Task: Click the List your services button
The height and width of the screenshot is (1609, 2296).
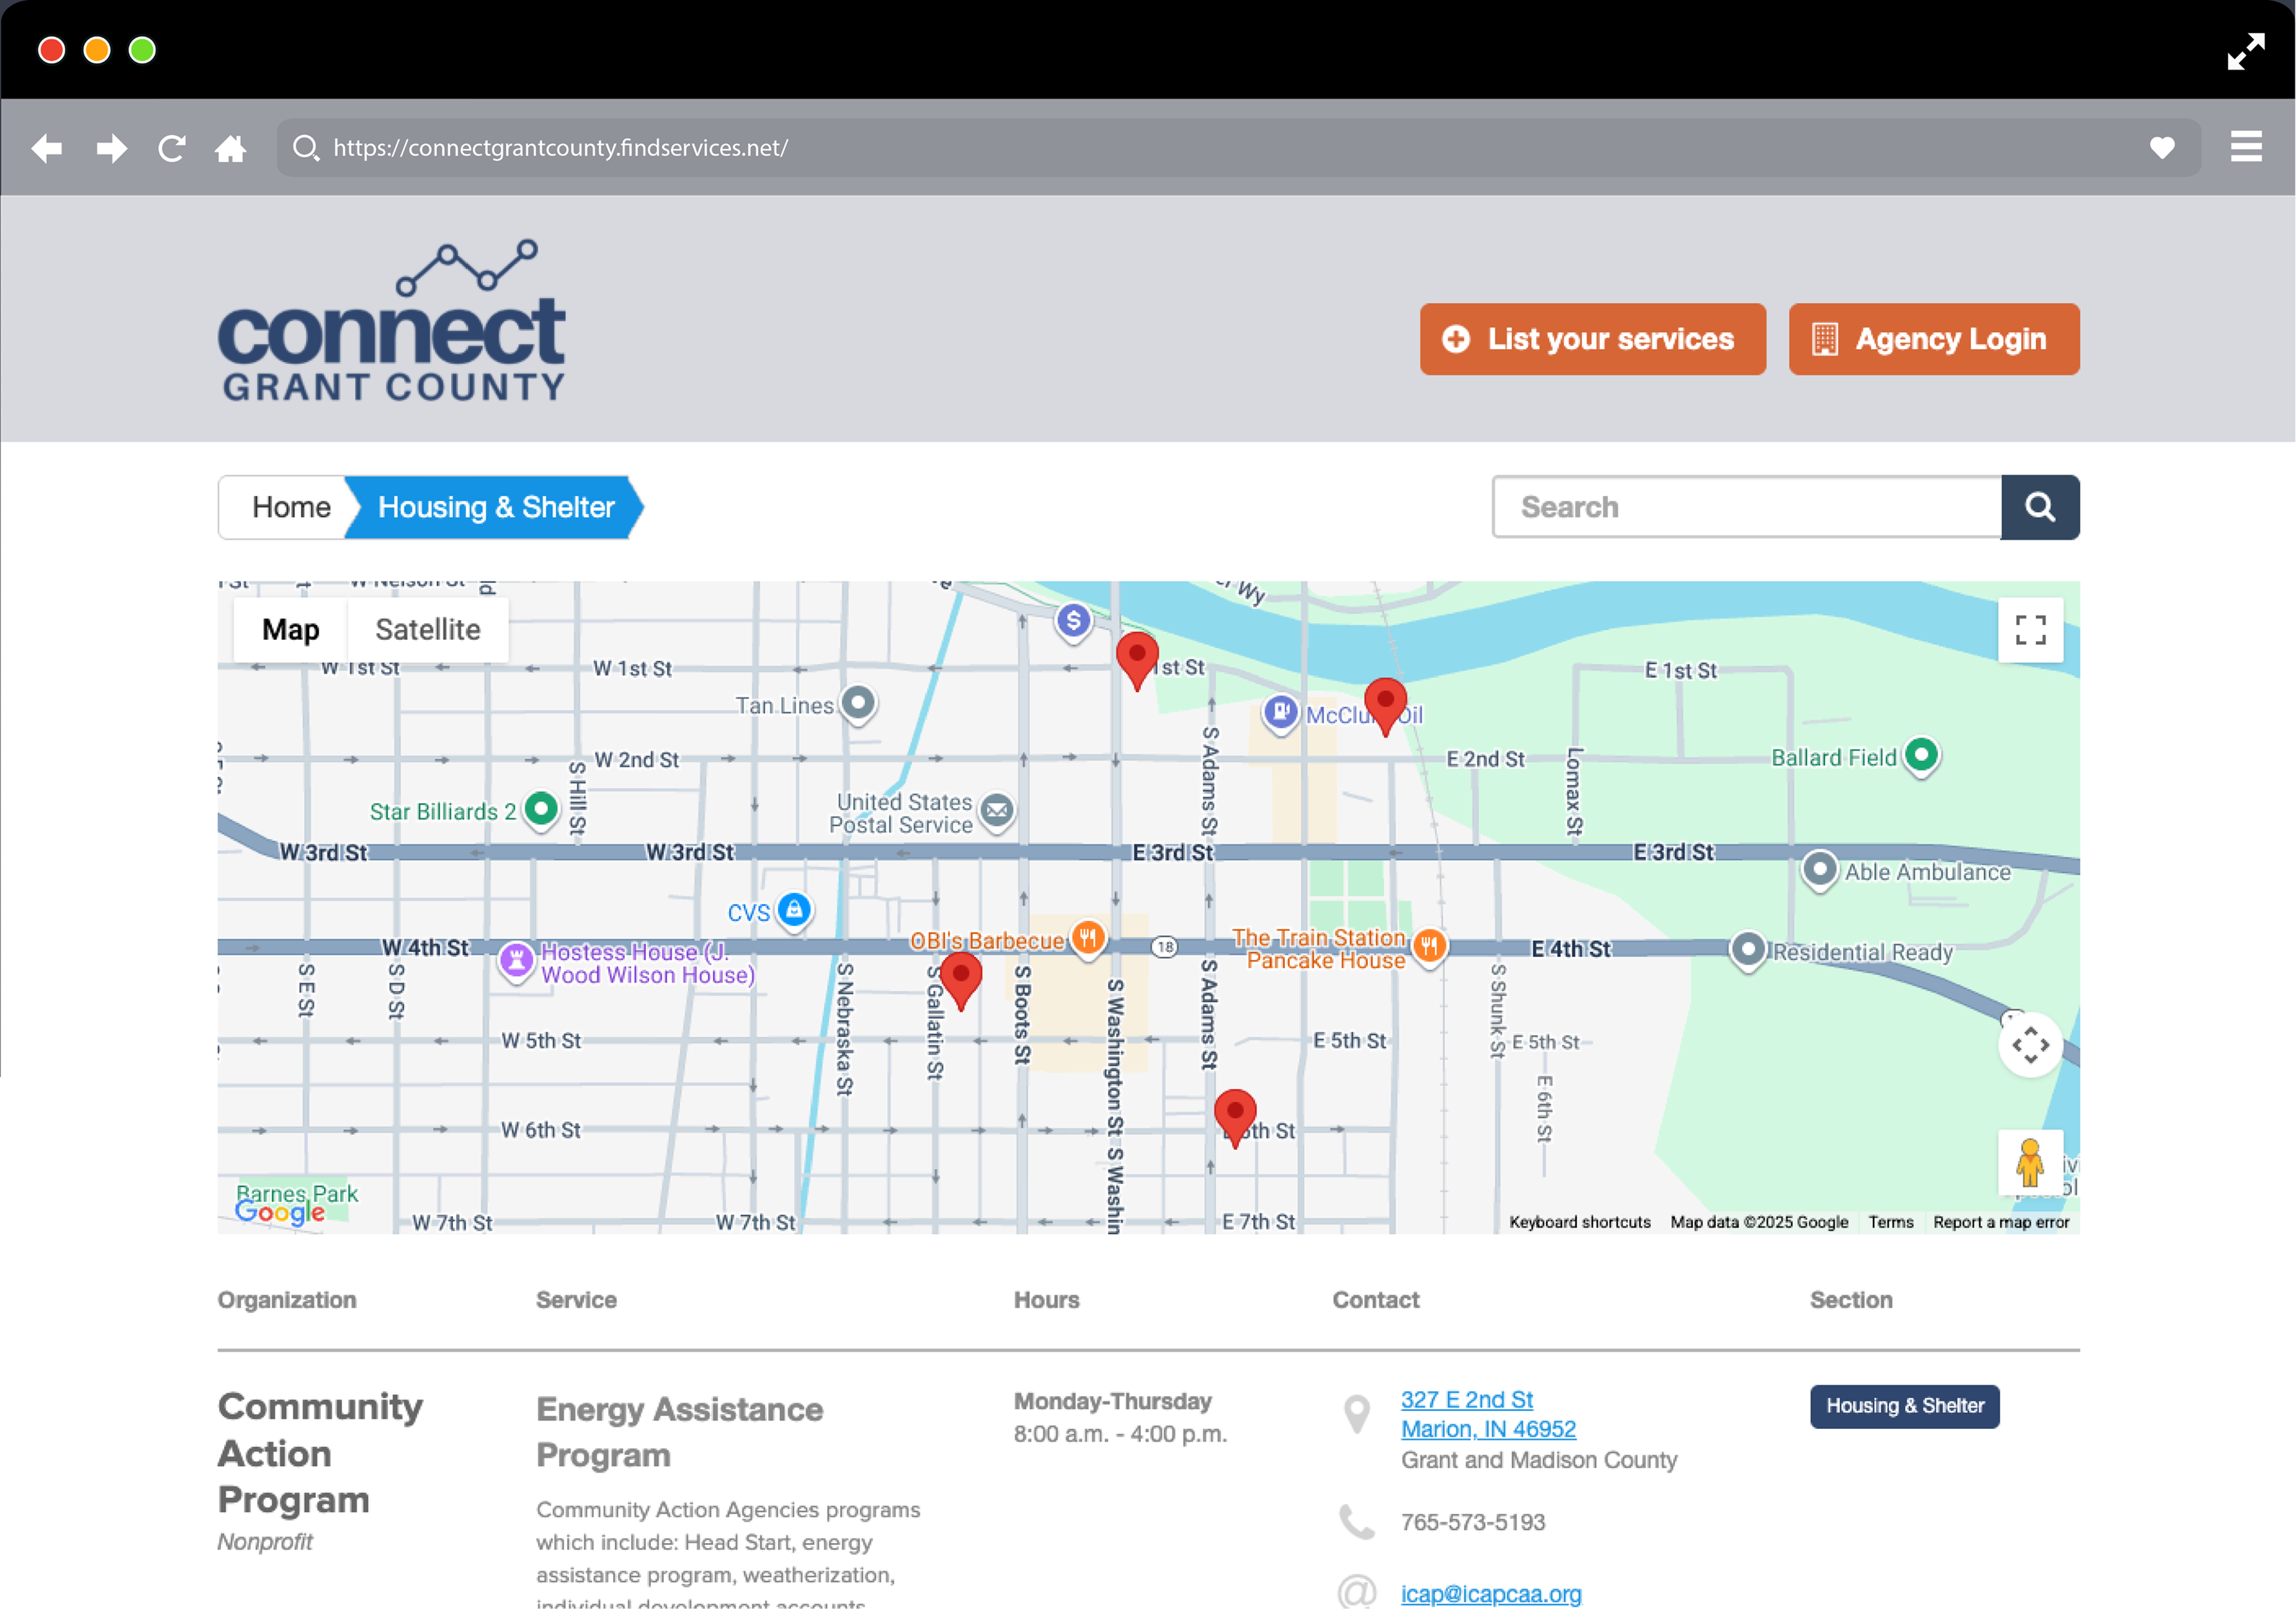Action: coord(1592,339)
